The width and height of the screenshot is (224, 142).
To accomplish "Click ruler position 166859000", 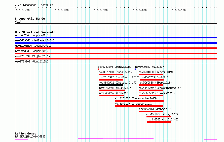I will point(140,10).
